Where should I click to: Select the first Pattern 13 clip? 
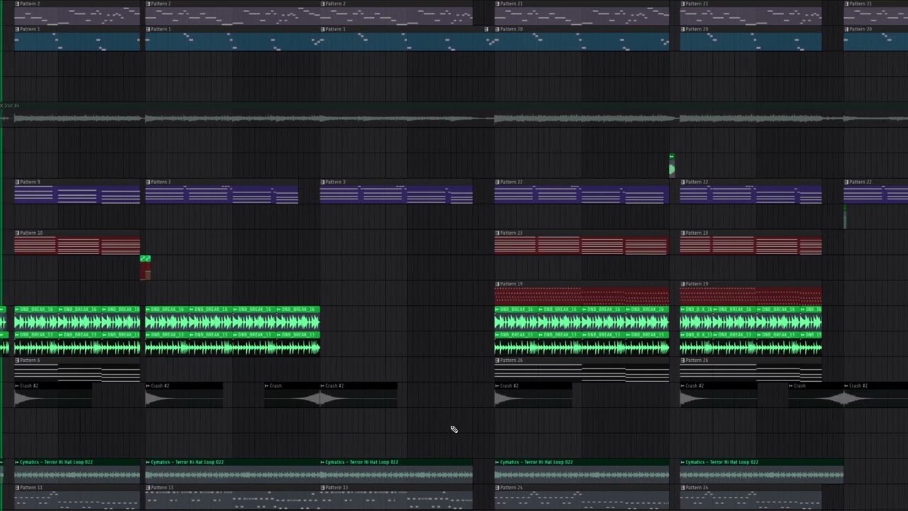(x=232, y=497)
